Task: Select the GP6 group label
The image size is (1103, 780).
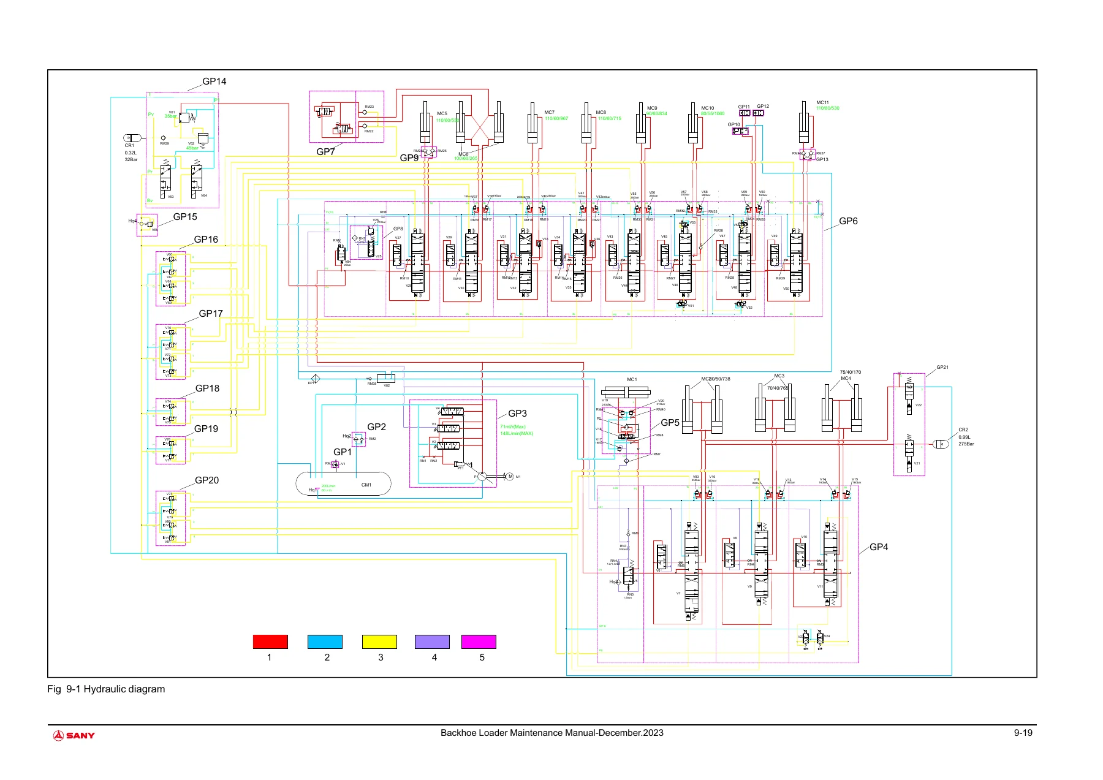Action: (x=848, y=221)
